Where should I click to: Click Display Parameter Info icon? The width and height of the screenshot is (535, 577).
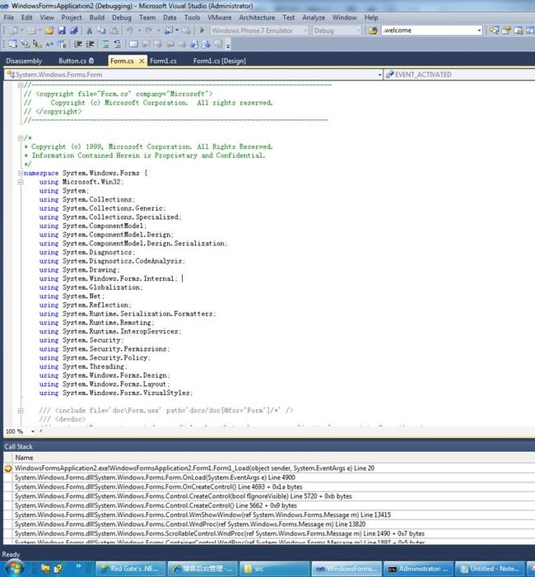tap(25, 44)
